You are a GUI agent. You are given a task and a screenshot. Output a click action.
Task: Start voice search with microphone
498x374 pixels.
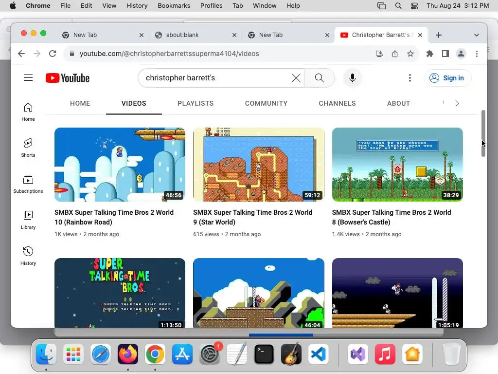pyautogui.click(x=352, y=78)
